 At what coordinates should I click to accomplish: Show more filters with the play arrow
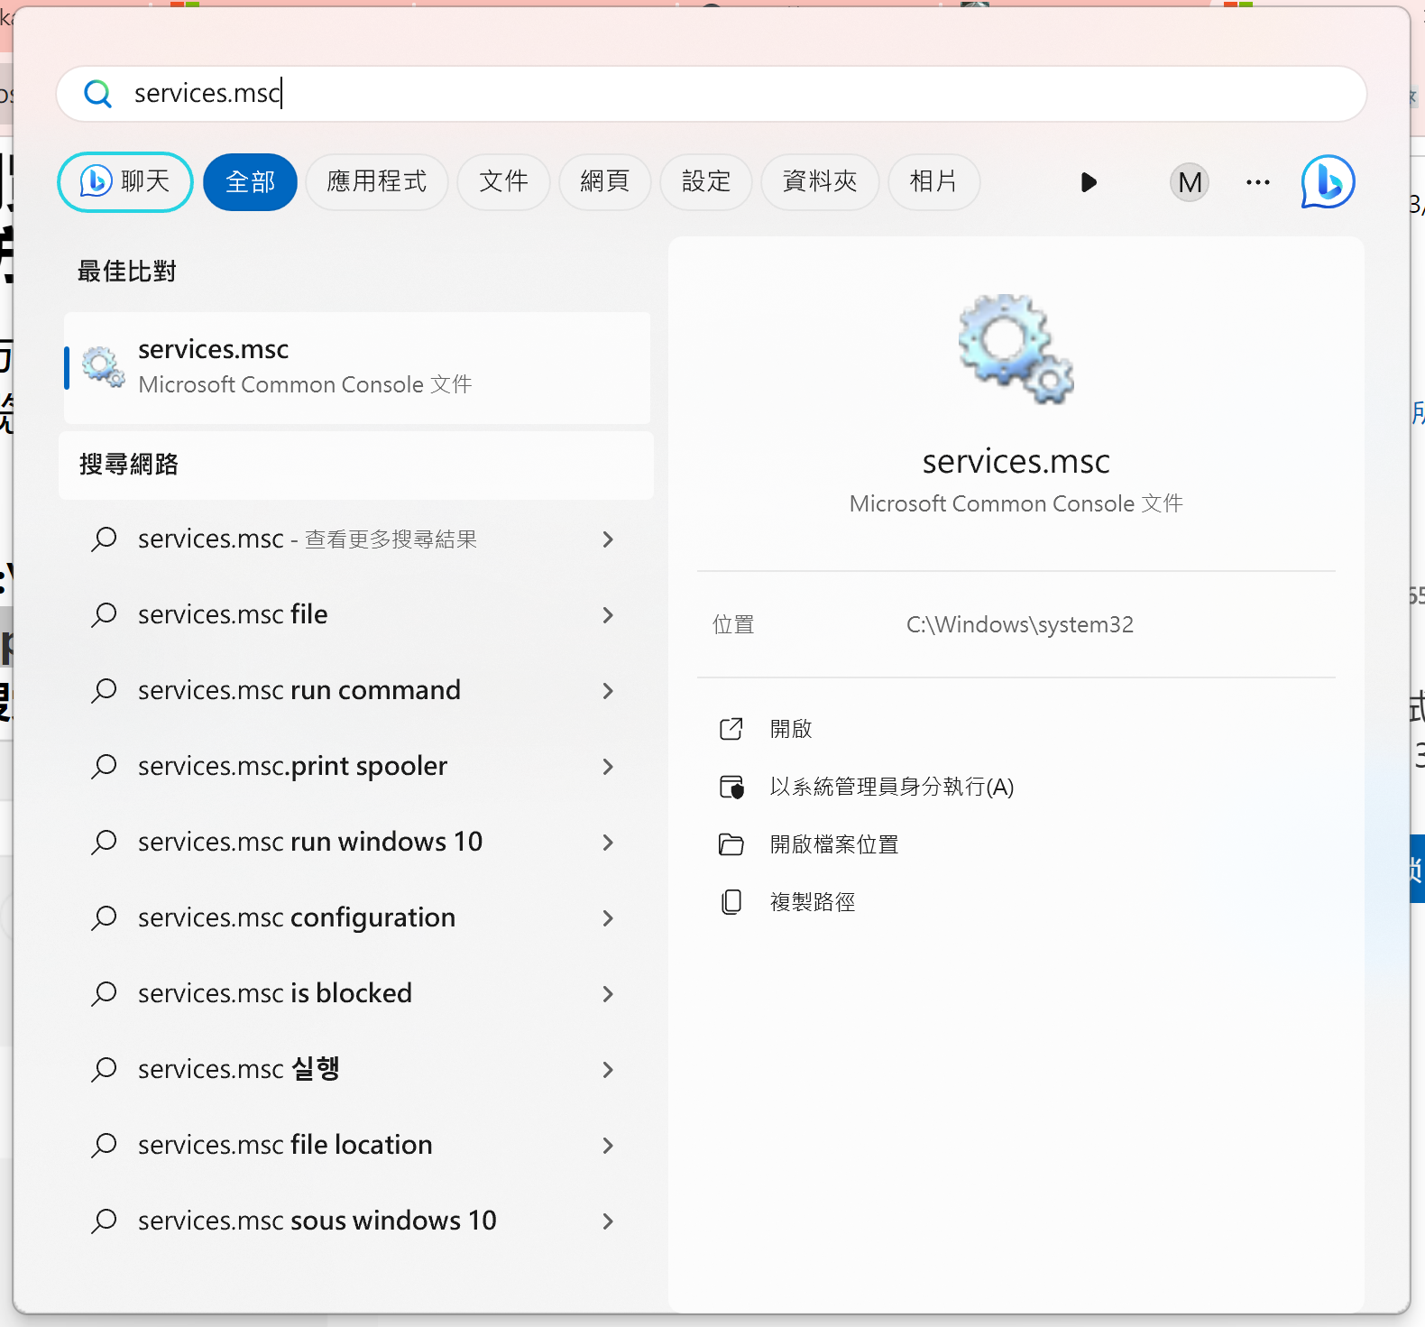coord(1089,182)
